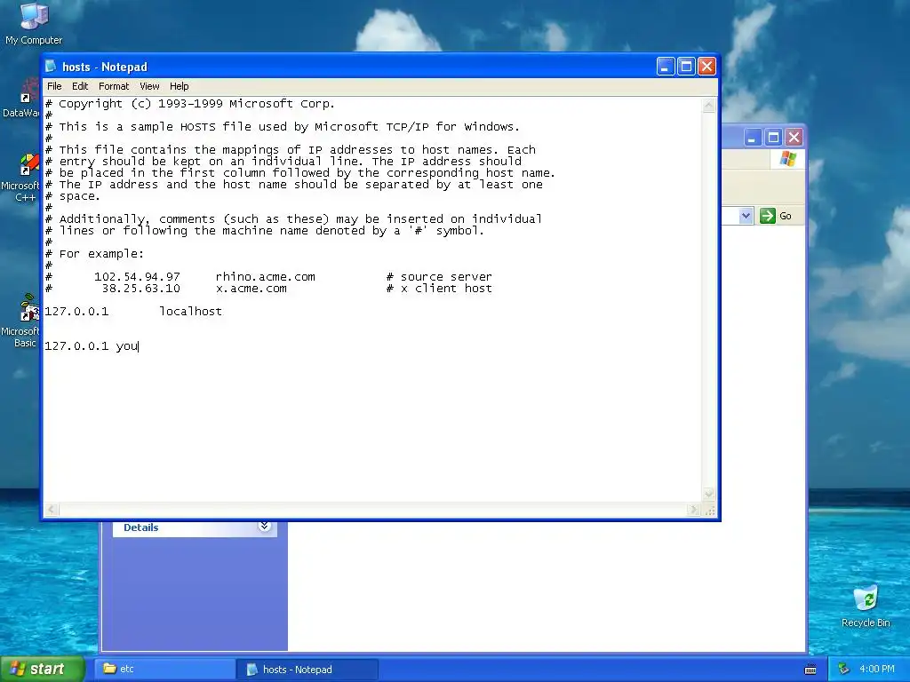
Task: Click the Windows flag logo in etc window
Action: click(x=787, y=158)
